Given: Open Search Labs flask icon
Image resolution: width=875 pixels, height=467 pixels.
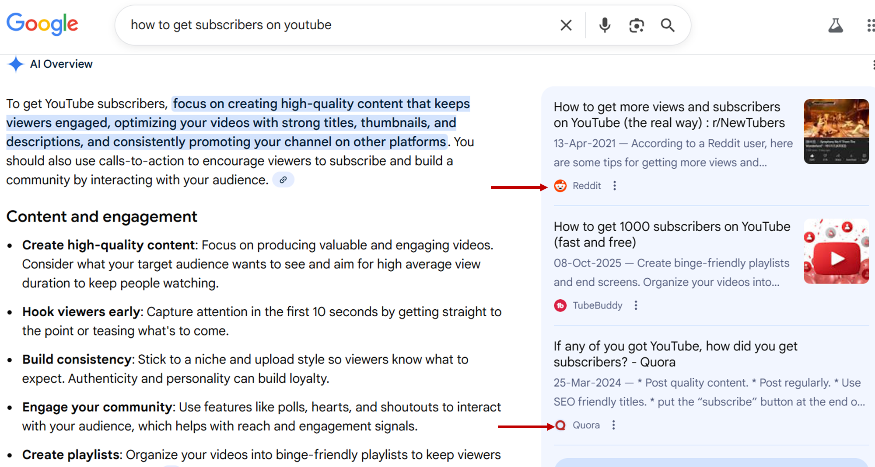Looking at the screenshot, I should point(836,25).
